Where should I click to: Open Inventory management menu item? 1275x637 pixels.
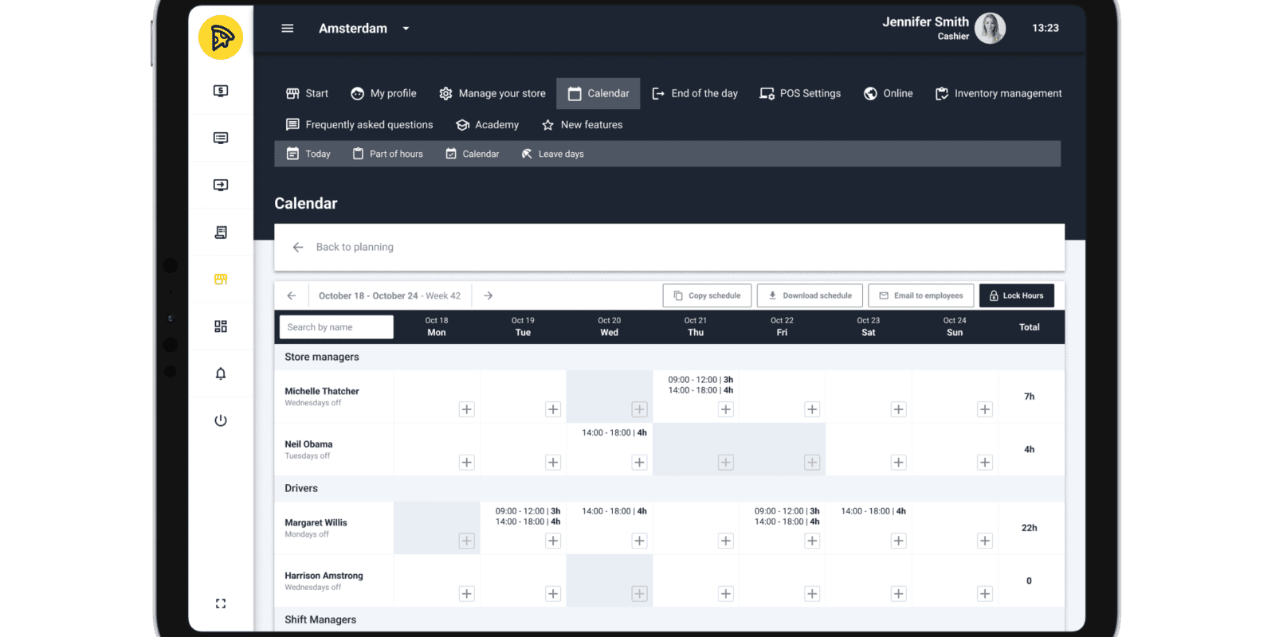coord(998,93)
